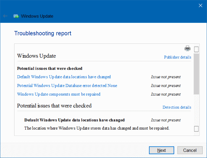Click the Windows Update title icon
The height and width of the screenshot is (158, 207).
pyautogui.click(x=16, y=16)
